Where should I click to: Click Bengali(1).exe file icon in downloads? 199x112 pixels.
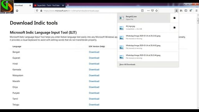point(122,18)
